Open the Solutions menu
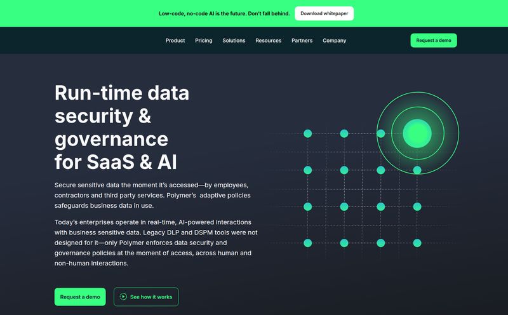The width and height of the screenshot is (508, 315). [x=234, y=41]
